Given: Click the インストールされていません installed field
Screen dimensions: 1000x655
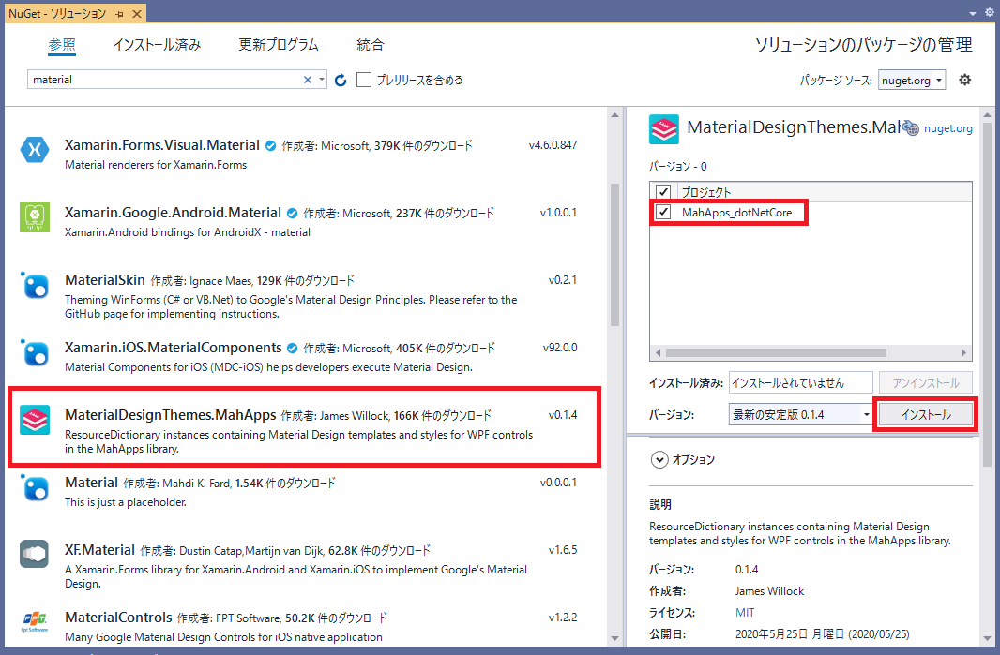Looking at the screenshot, I should (x=800, y=383).
